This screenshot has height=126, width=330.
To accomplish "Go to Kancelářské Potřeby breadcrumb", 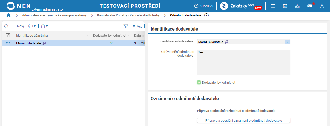I will click(128, 15).
